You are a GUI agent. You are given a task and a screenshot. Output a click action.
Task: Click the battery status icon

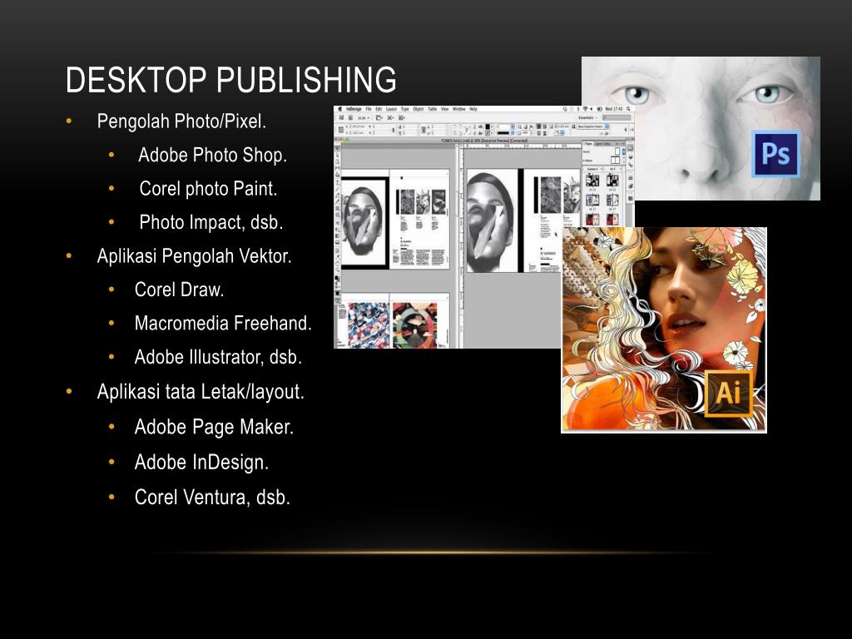pyautogui.click(x=599, y=109)
